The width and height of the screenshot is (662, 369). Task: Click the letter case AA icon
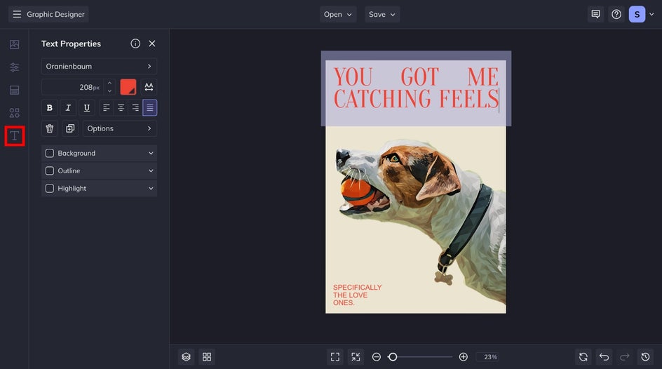(149, 87)
